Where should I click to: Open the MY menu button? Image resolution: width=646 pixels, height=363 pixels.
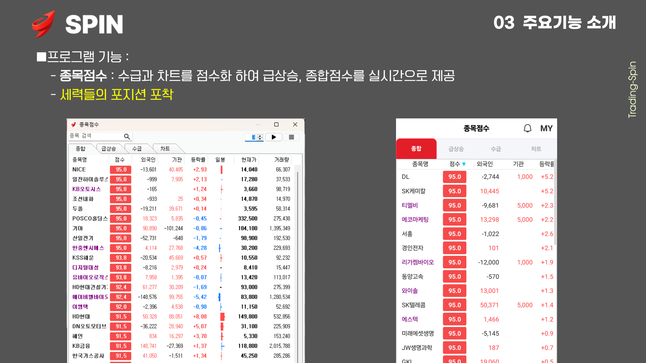pyautogui.click(x=546, y=128)
